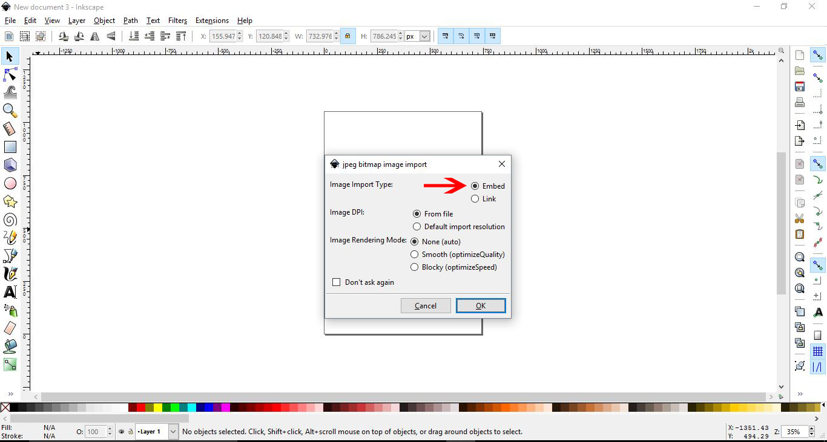
Task: Open the Layer 1 dropdown
Action: 173,432
